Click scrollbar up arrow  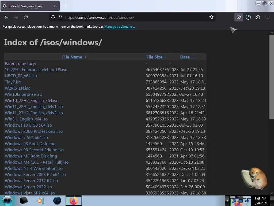[x=272, y=32]
